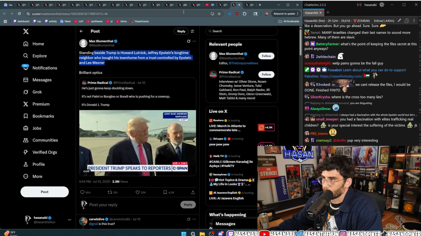Open reply sort settings icon in header
The height and width of the screenshot is (236, 421).
(x=192, y=31)
